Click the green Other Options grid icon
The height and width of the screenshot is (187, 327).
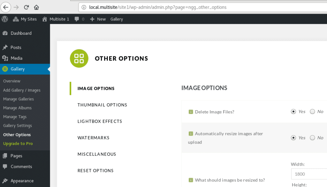point(79,58)
